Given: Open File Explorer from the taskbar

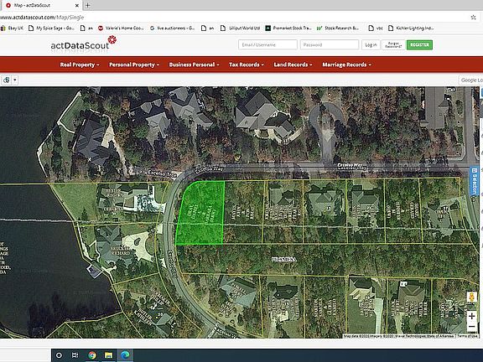Looking at the screenshot, I should (x=108, y=355).
